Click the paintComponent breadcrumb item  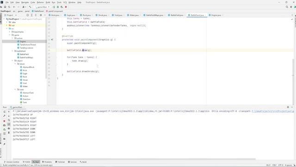(55, 11)
